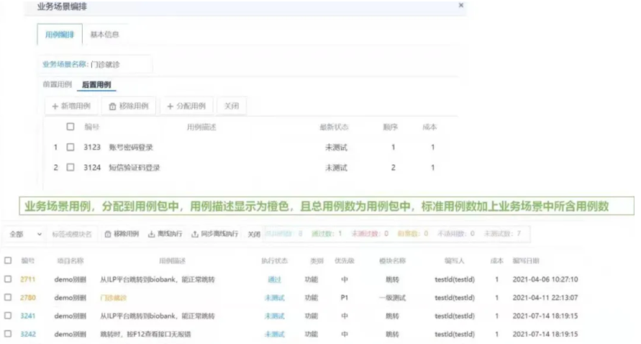Click the plus icon on 分配用例
The image size is (641, 344).
[x=171, y=107]
